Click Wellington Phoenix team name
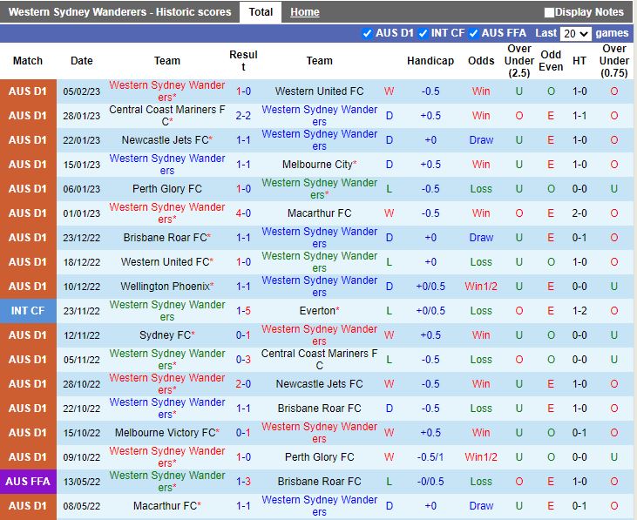Viewport: 637px width, 520px height. click(x=165, y=287)
